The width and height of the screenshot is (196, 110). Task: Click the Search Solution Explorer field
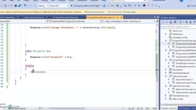[x=178, y=27]
